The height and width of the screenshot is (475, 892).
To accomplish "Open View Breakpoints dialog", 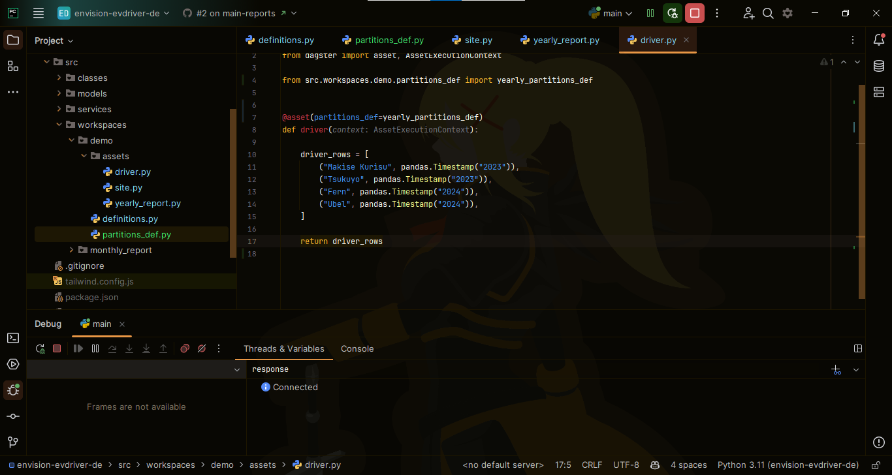I will click(x=185, y=349).
